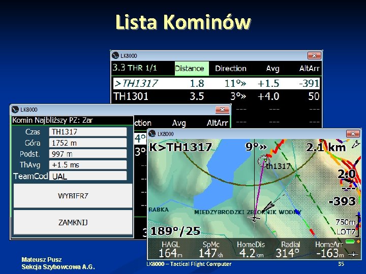Click the 189°/25 wind readout
This screenshot has height=274, width=366.
point(175,231)
